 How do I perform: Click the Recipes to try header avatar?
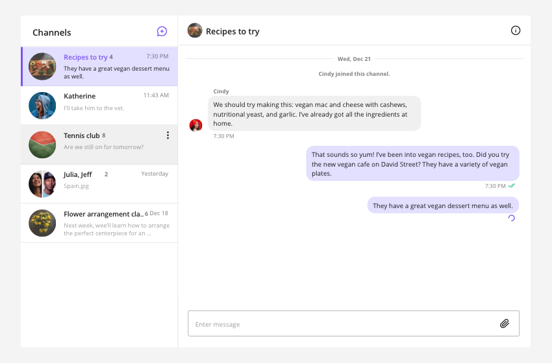pyautogui.click(x=195, y=30)
